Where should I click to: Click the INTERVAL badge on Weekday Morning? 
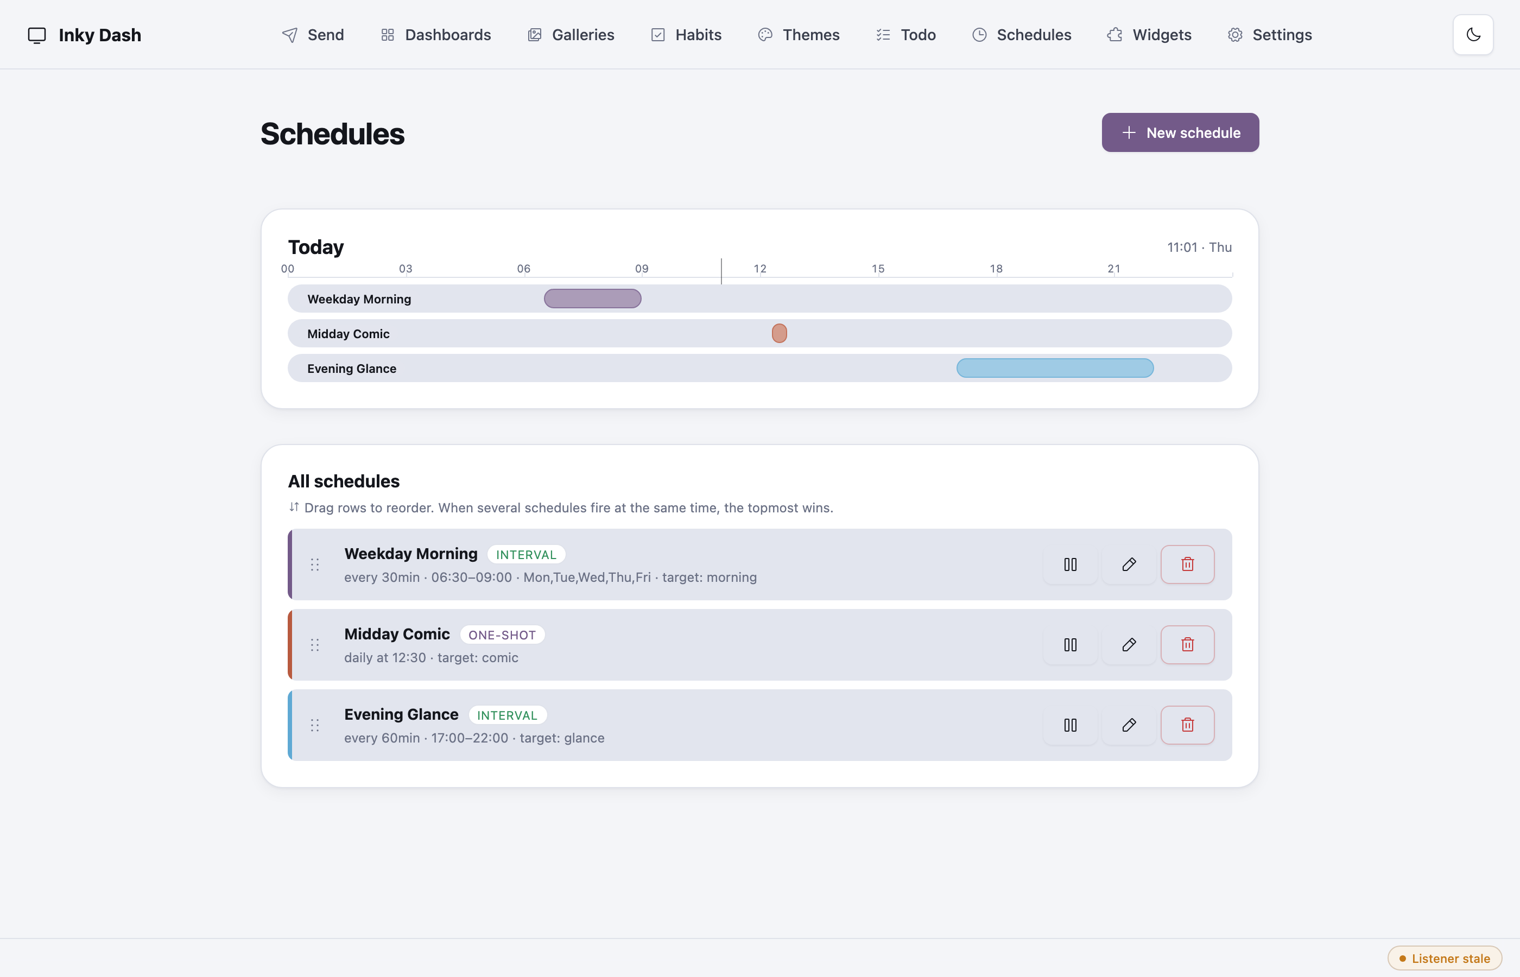pyautogui.click(x=526, y=555)
